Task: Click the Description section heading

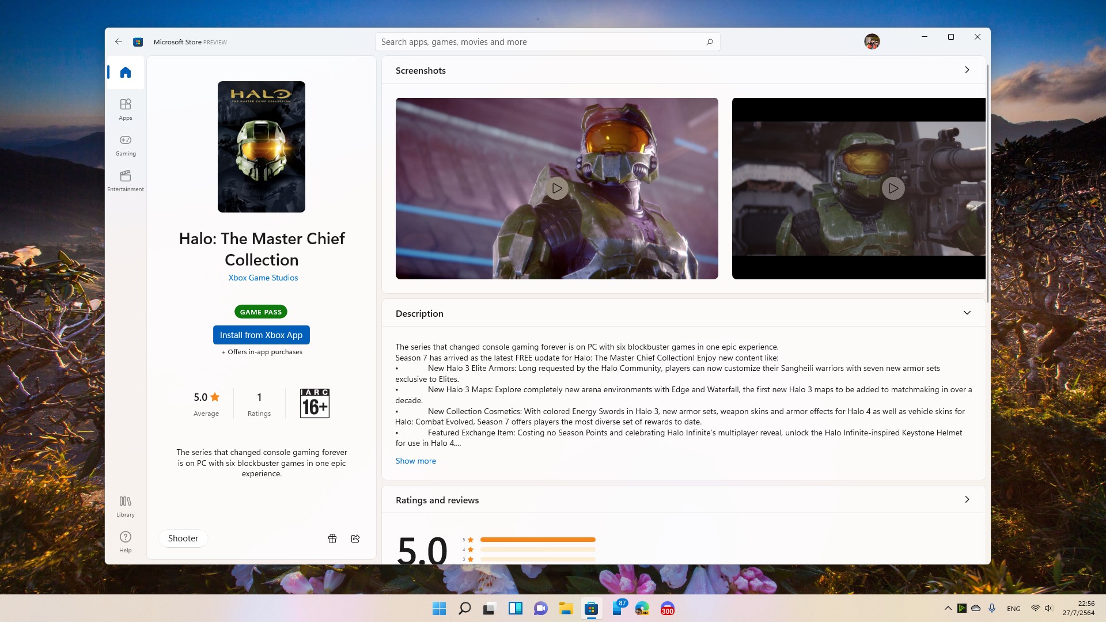Action: tap(419, 313)
